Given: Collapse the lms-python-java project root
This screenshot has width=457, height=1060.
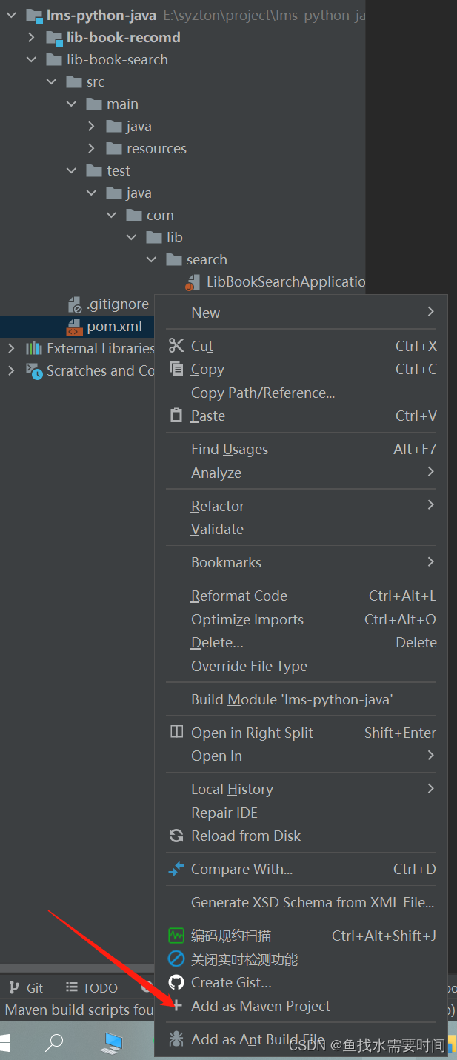Looking at the screenshot, I should (x=11, y=15).
